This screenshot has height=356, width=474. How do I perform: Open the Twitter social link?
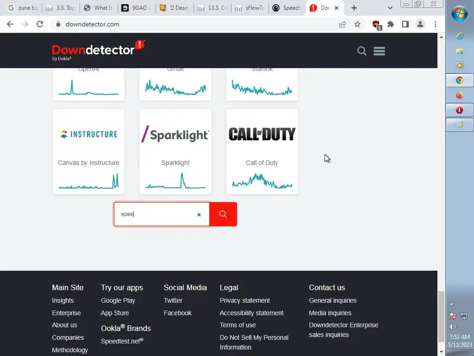point(173,300)
